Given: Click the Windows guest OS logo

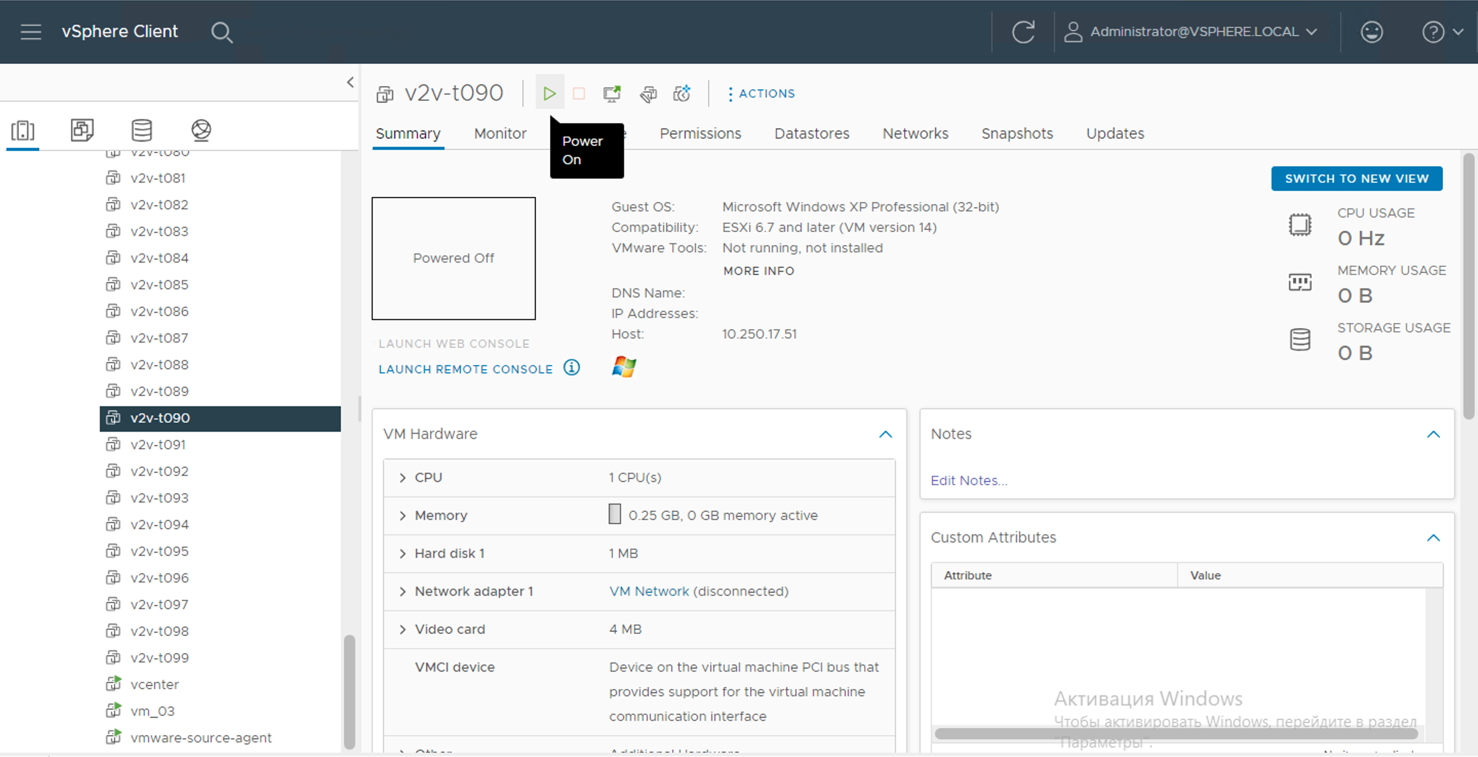Looking at the screenshot, I should click(624, 367).
